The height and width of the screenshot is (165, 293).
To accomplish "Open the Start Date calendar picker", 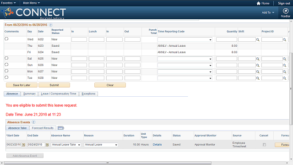I will click(x=23, y=145).
